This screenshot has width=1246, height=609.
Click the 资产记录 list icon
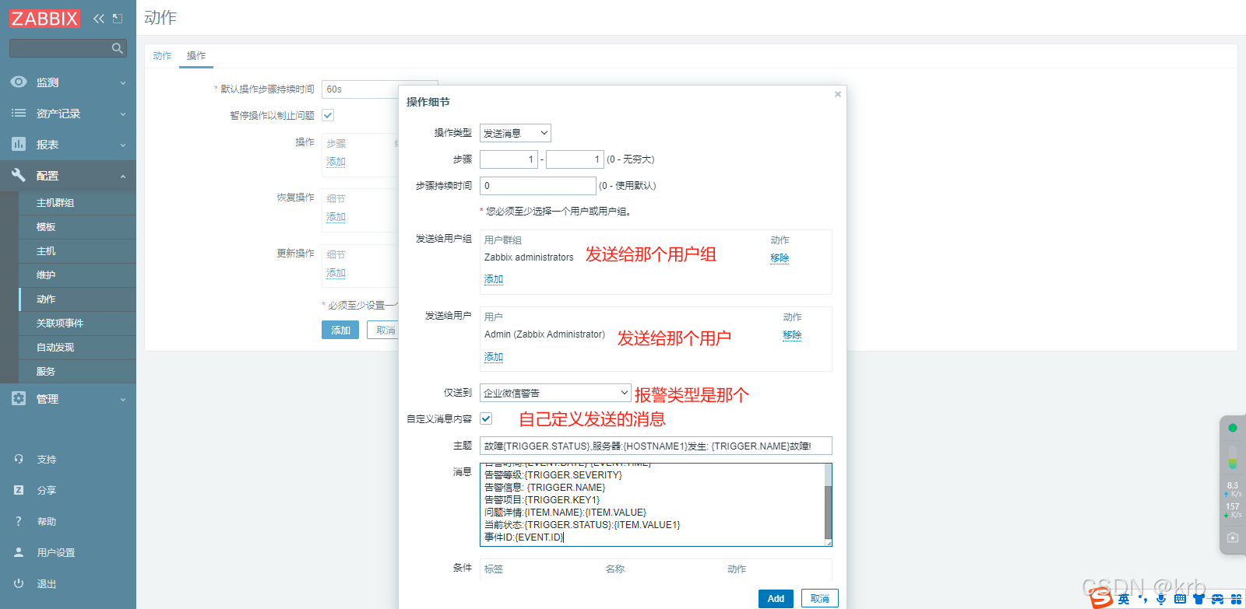19,113
